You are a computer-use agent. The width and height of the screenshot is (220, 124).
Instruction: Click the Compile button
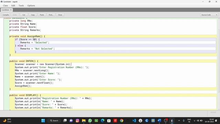[x=6, y=15]
